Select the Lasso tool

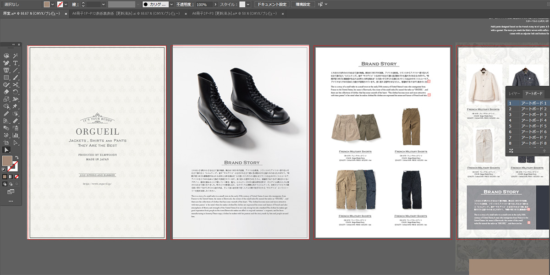(6, 56)
